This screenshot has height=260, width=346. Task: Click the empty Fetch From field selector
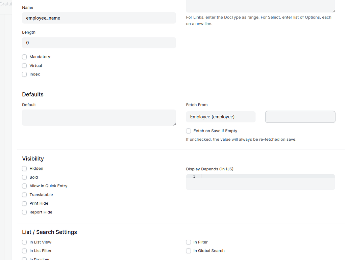click(300, 117)
